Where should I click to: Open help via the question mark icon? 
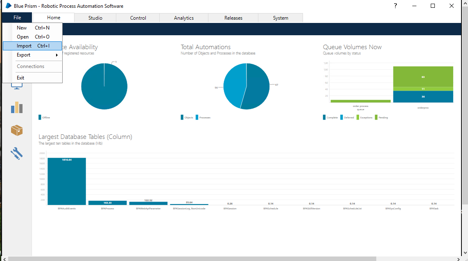tap(395, 6)
